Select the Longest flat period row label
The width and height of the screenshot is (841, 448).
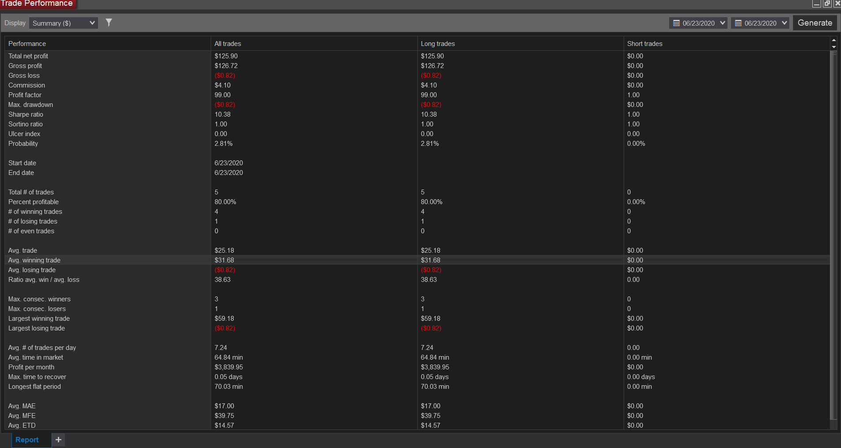34,387
